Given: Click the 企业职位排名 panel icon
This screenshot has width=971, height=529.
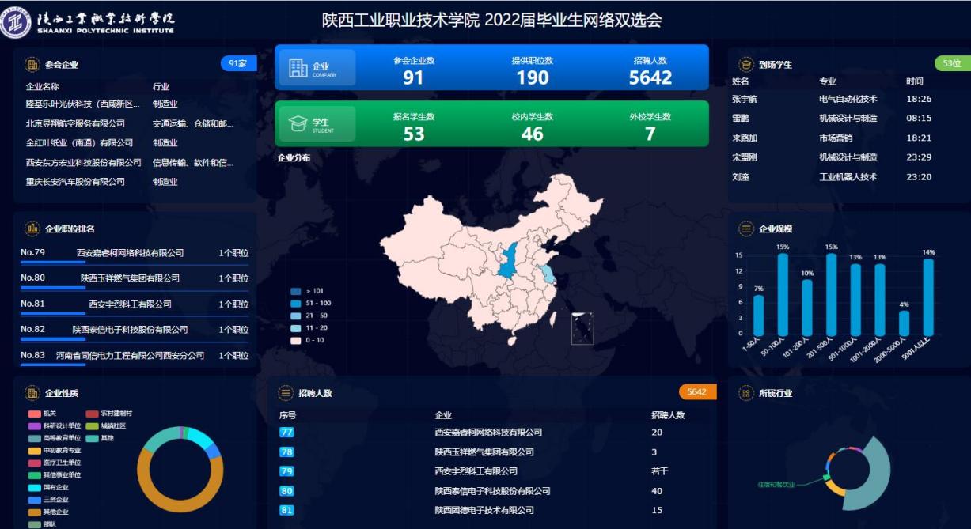Looking at the screenshot, I should (x=32, y=229).
